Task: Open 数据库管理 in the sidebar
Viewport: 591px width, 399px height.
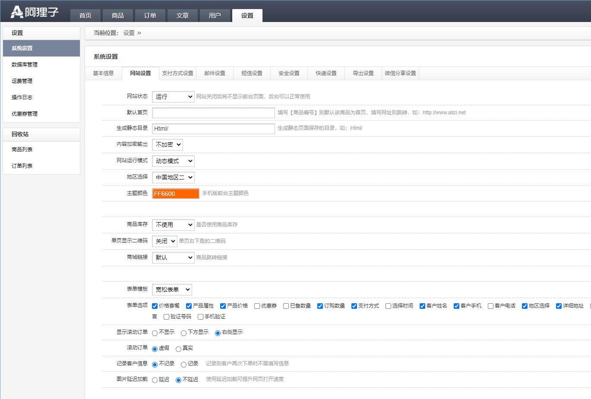Action: tap(41, 65)
